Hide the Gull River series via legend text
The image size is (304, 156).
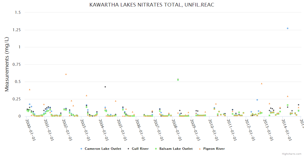tap(140, 149)
